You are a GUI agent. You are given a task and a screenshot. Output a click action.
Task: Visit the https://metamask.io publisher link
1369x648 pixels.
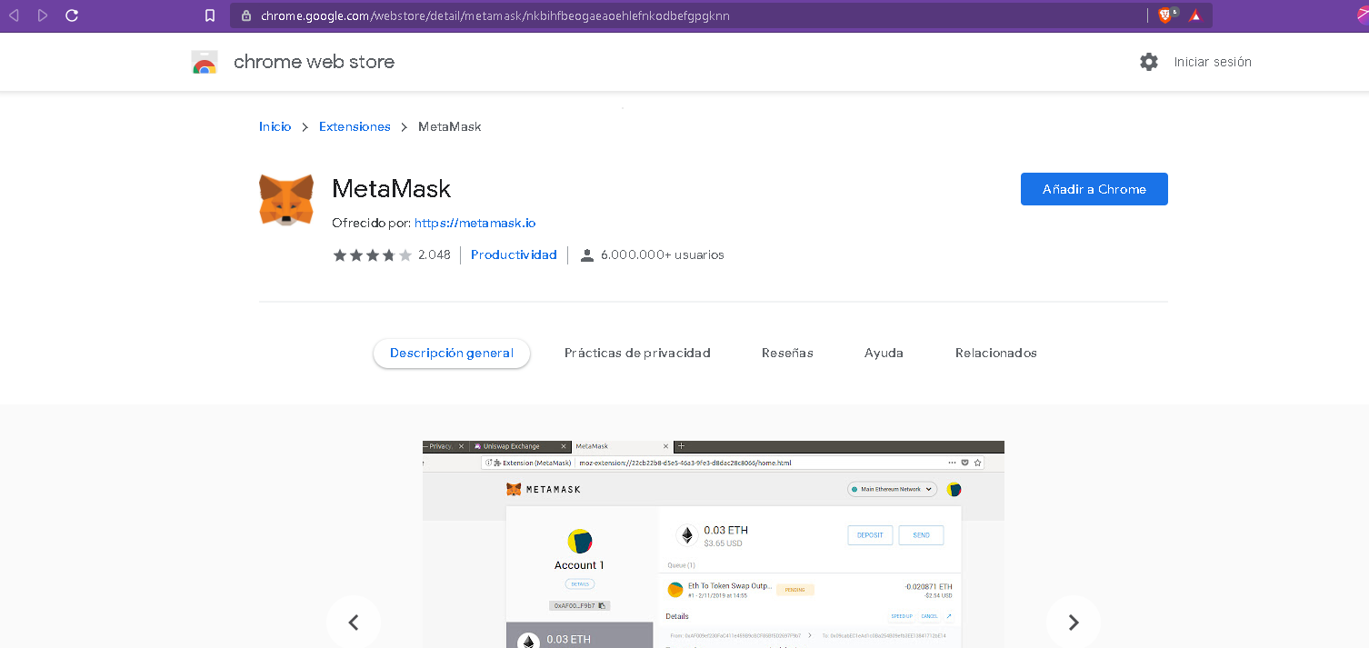click(475, 223)
